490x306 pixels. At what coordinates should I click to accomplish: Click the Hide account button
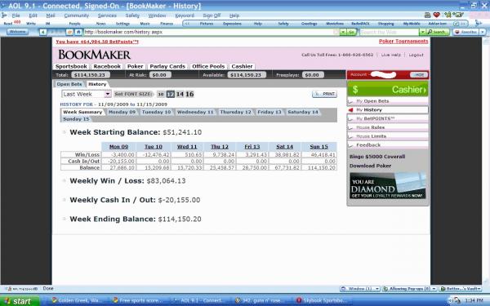tap(419, 74)
